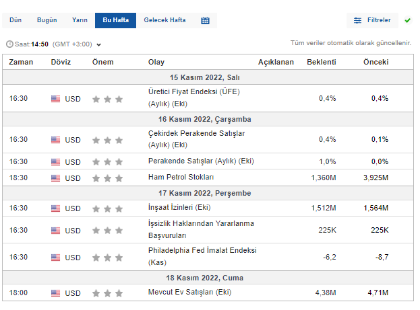Screen dimensions: 420x310
Task: Click the US flag in Philadelphia Fed row
Action: pos(56,257)
